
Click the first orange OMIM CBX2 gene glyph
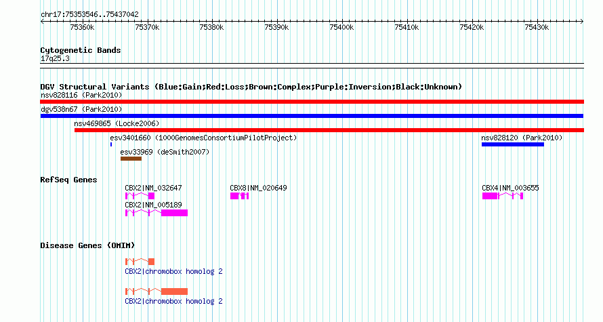pos(140,262)
